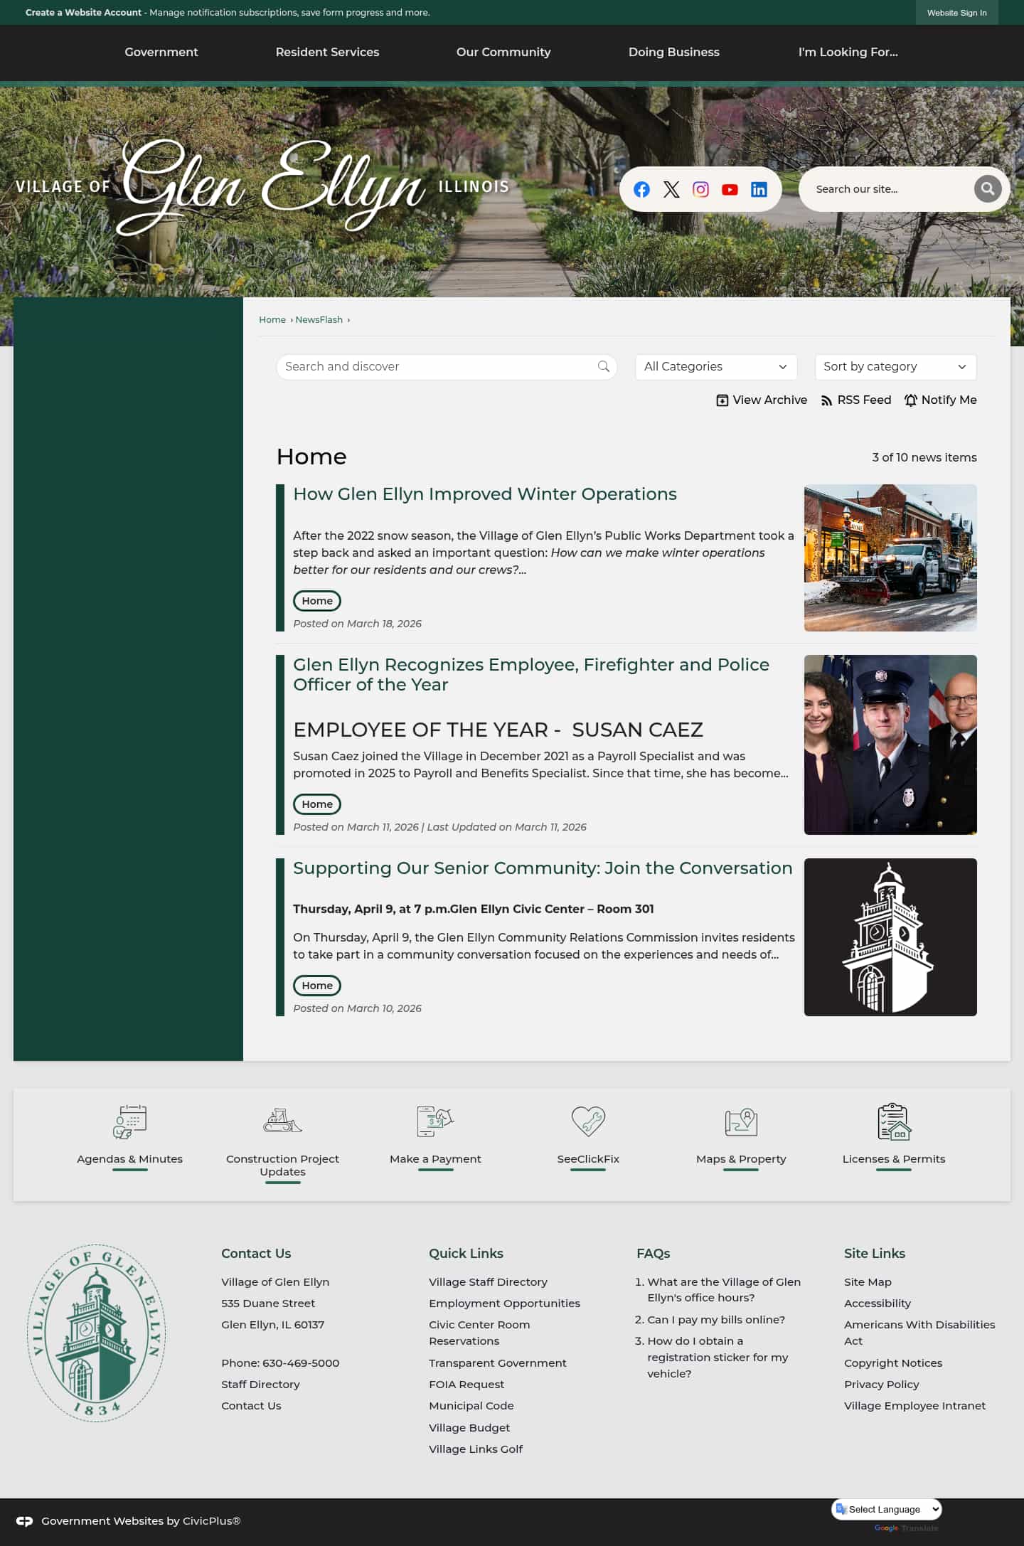Click the RSS Feed link

coord(855,400)
